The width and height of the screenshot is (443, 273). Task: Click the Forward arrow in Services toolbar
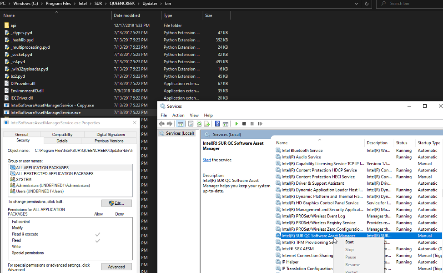(x=170, y=124)
